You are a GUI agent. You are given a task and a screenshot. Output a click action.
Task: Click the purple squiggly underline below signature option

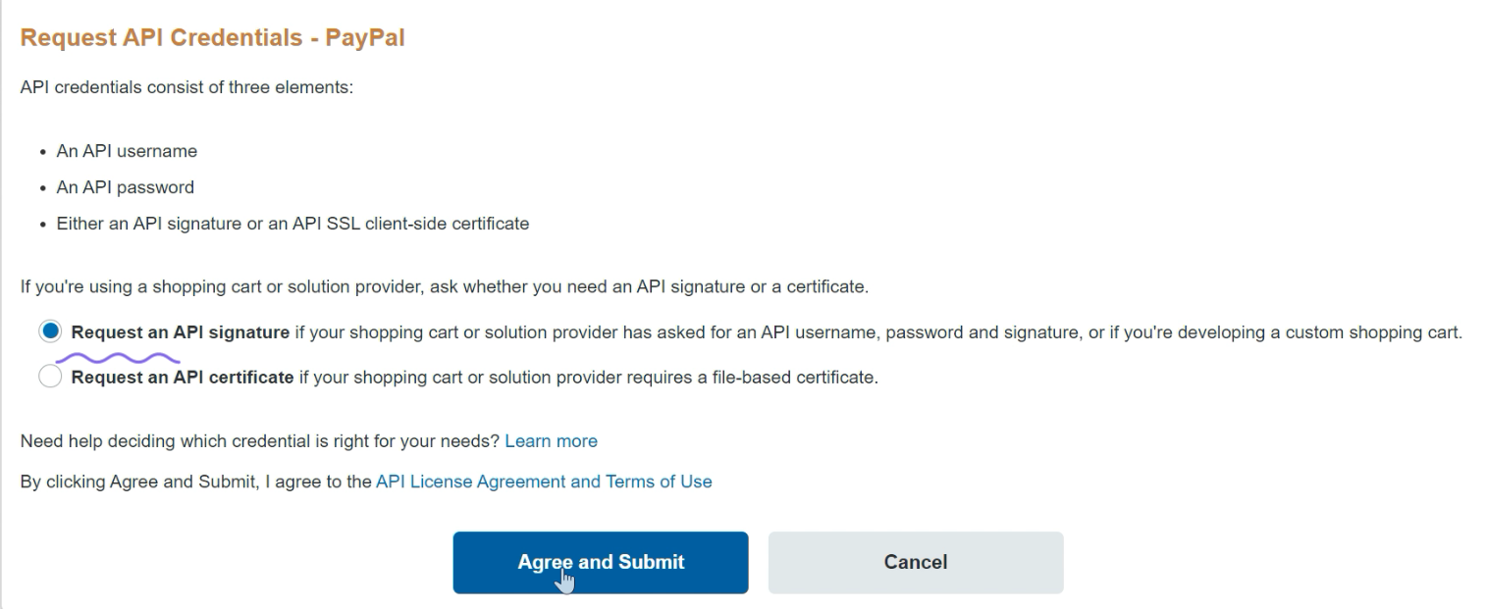(x=118, y=357)
